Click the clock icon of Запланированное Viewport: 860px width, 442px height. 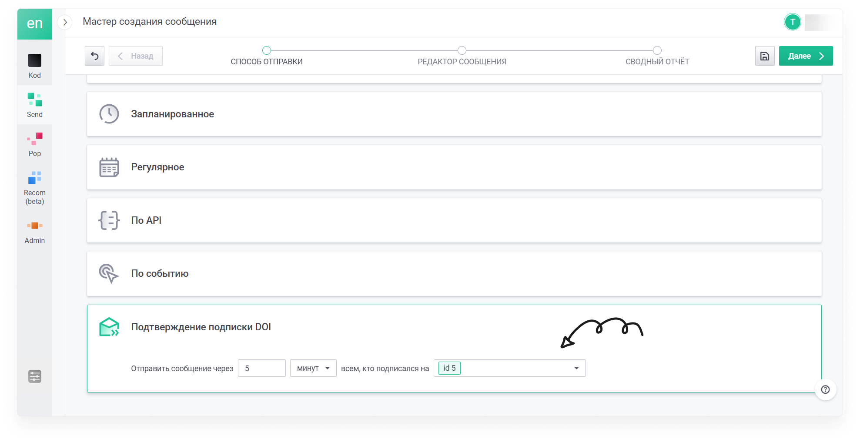coord(109,114)
